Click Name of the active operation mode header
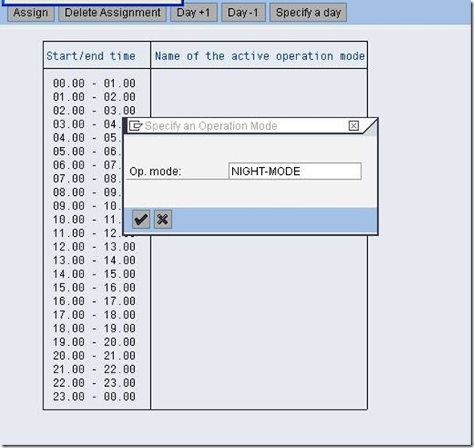This screenshot has height=448, width=474. [259, 56]
